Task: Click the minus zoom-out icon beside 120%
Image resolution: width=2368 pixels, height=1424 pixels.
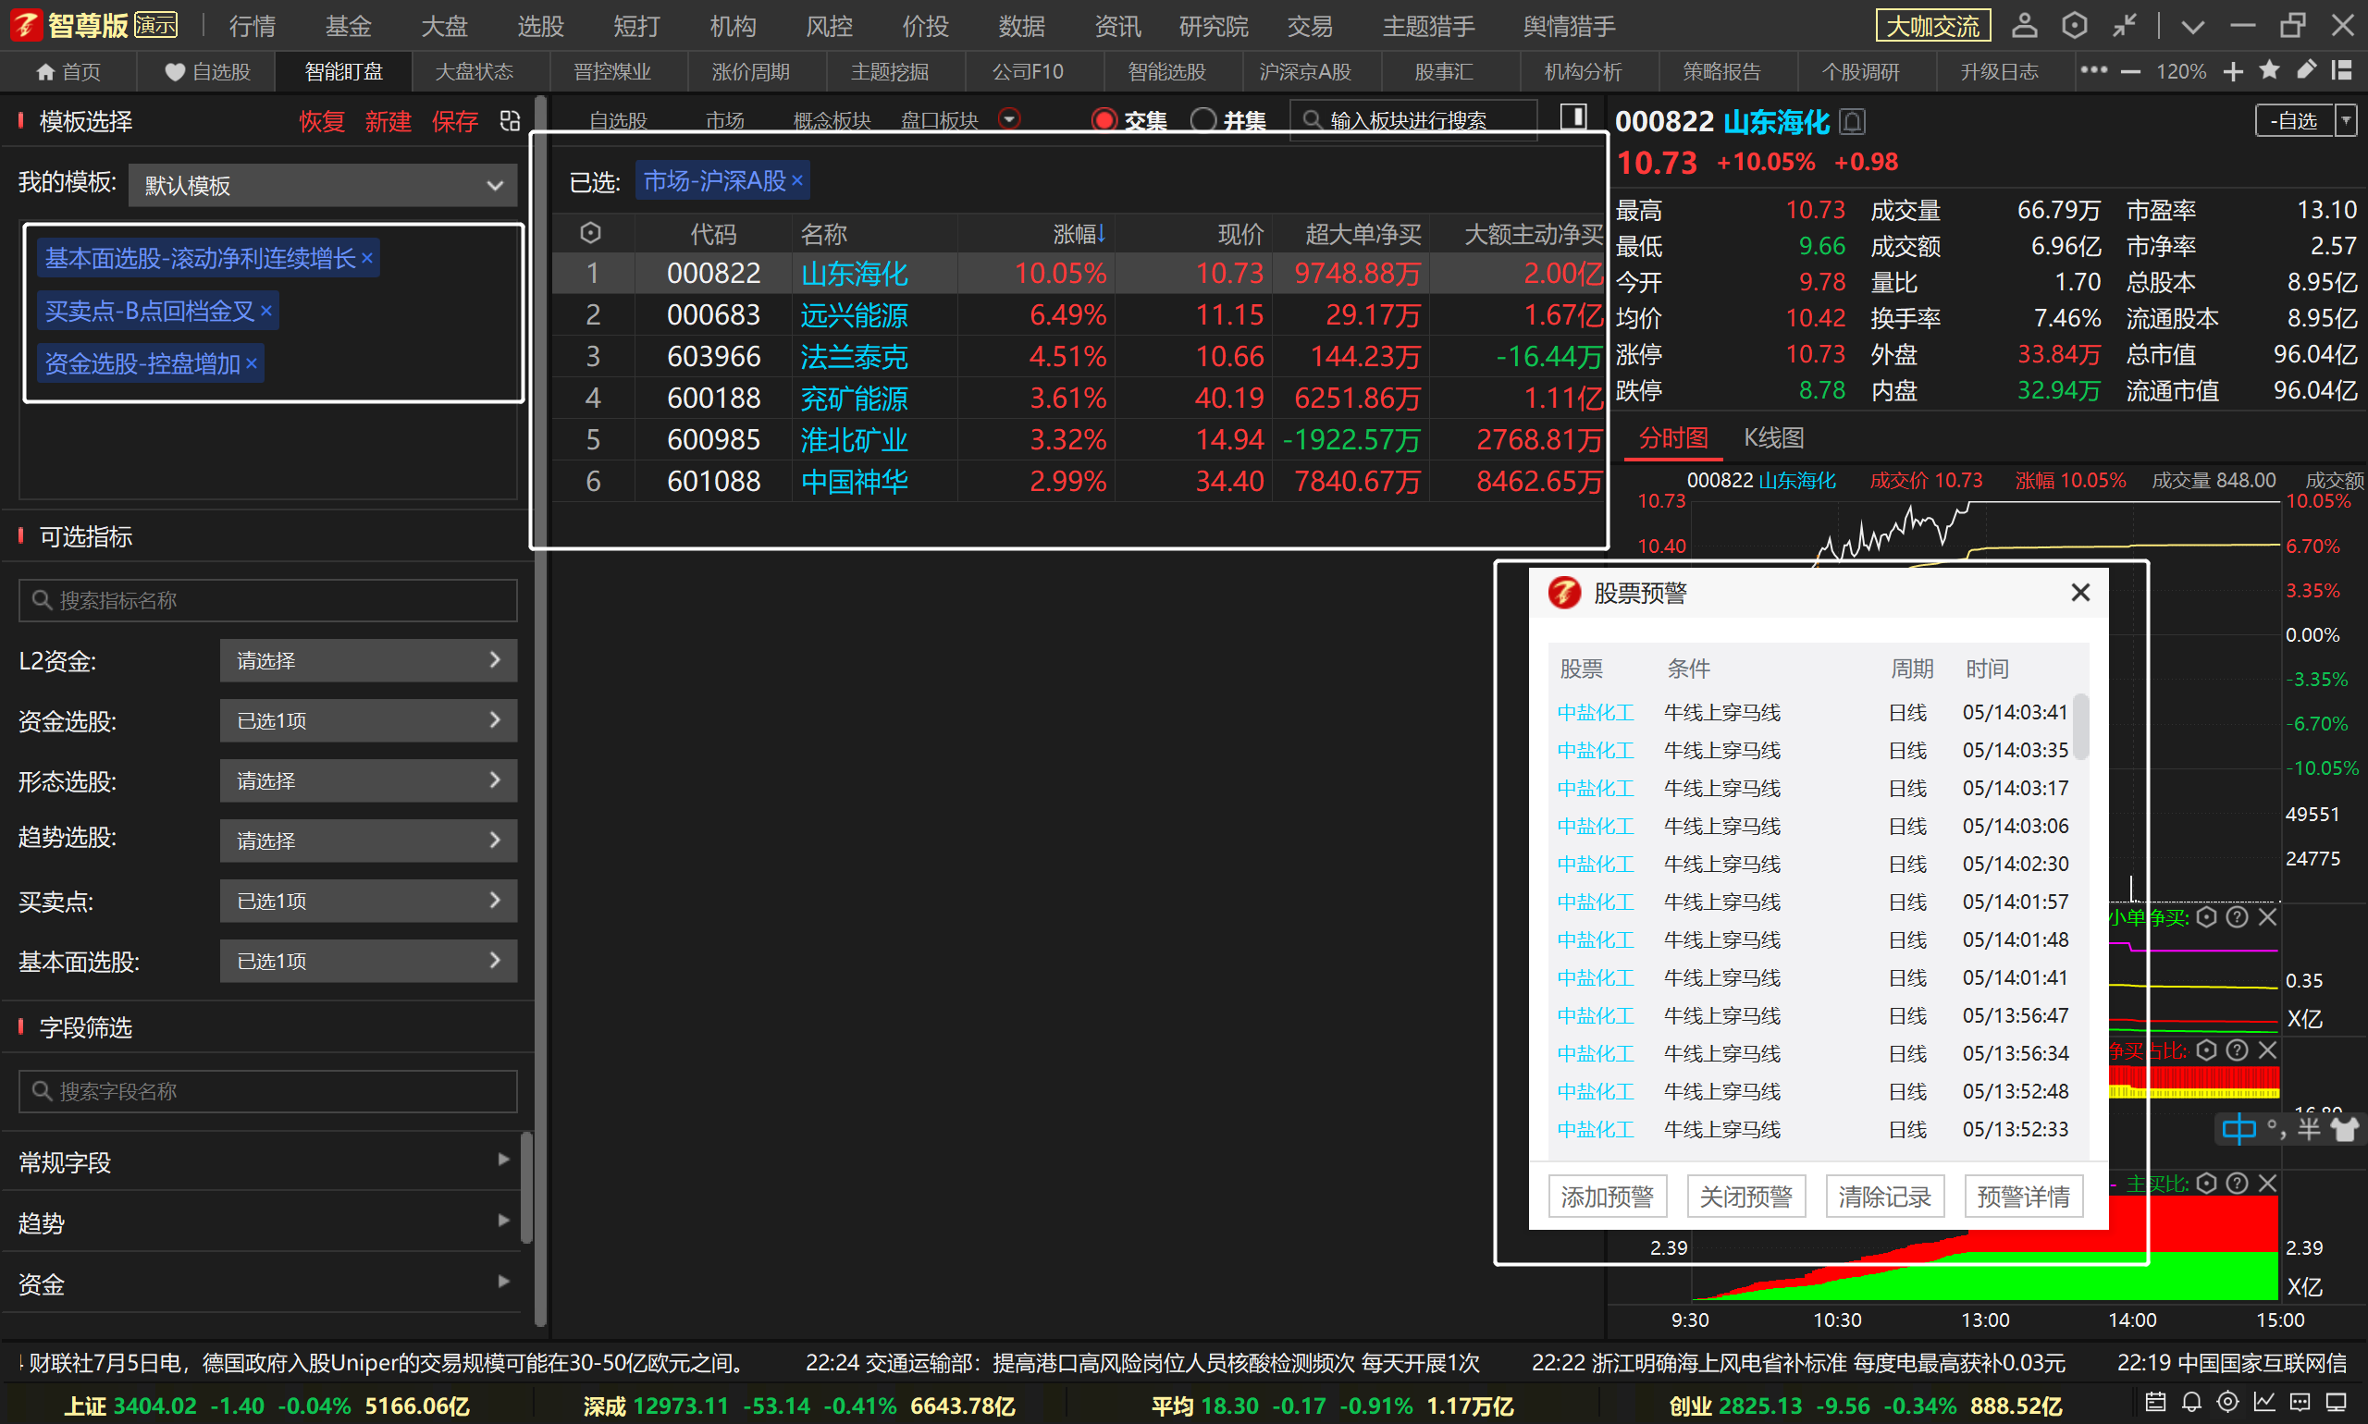Action: tap(2130, 72)
